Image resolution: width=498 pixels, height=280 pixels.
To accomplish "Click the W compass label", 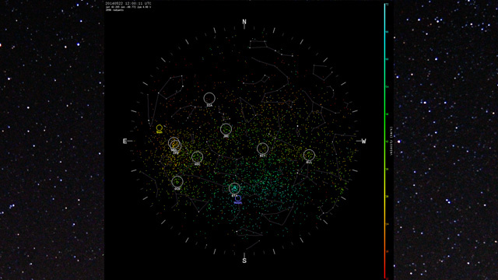I will coord(363,142).
